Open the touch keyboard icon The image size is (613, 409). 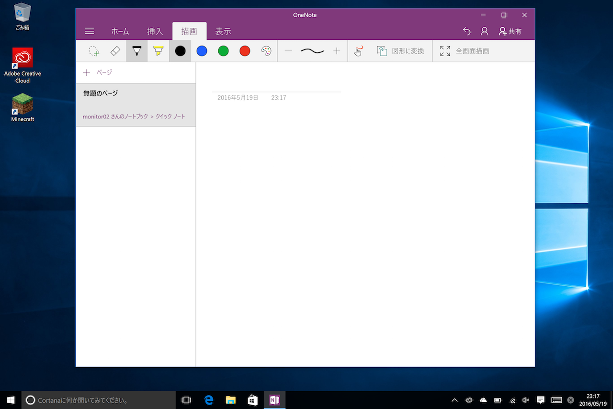(556, 400)
